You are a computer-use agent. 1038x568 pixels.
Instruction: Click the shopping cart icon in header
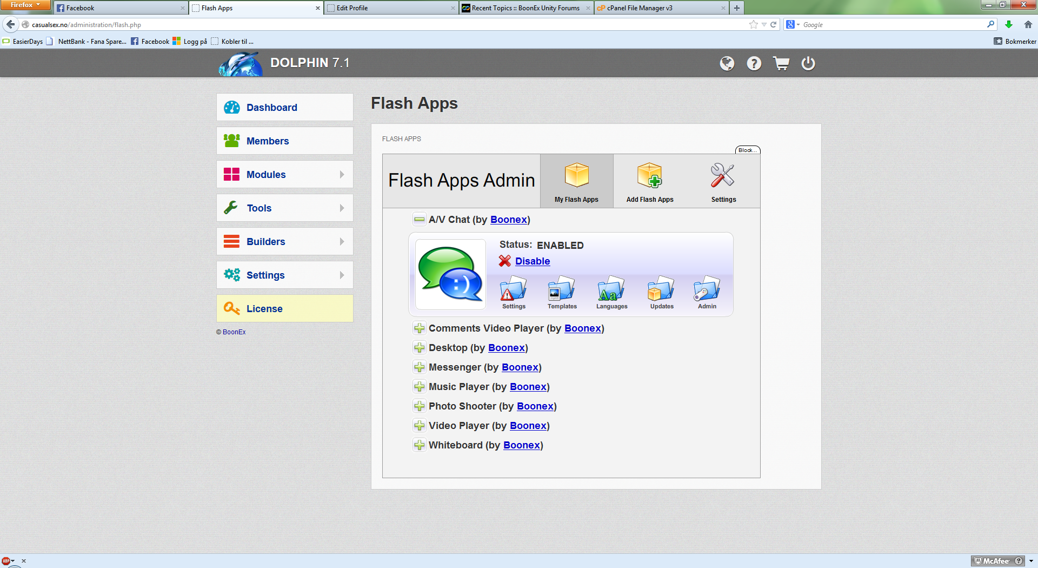pyautogui.click(x=781, y=64)
